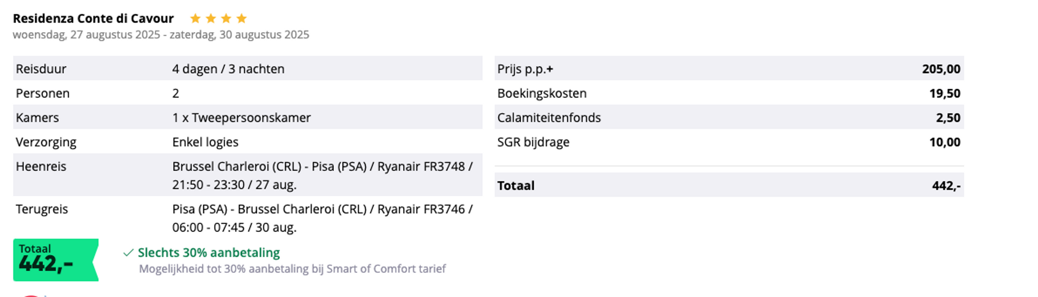Click the Calamiteitenfonds row label

[x=549, y=118]
